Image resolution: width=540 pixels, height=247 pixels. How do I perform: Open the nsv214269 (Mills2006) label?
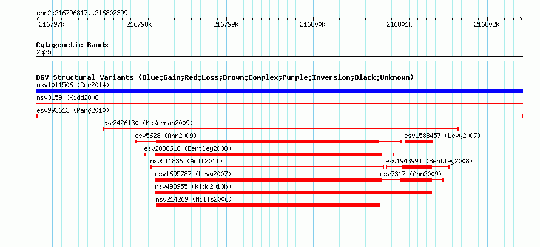pyautogui.click(x=194, y=200)
